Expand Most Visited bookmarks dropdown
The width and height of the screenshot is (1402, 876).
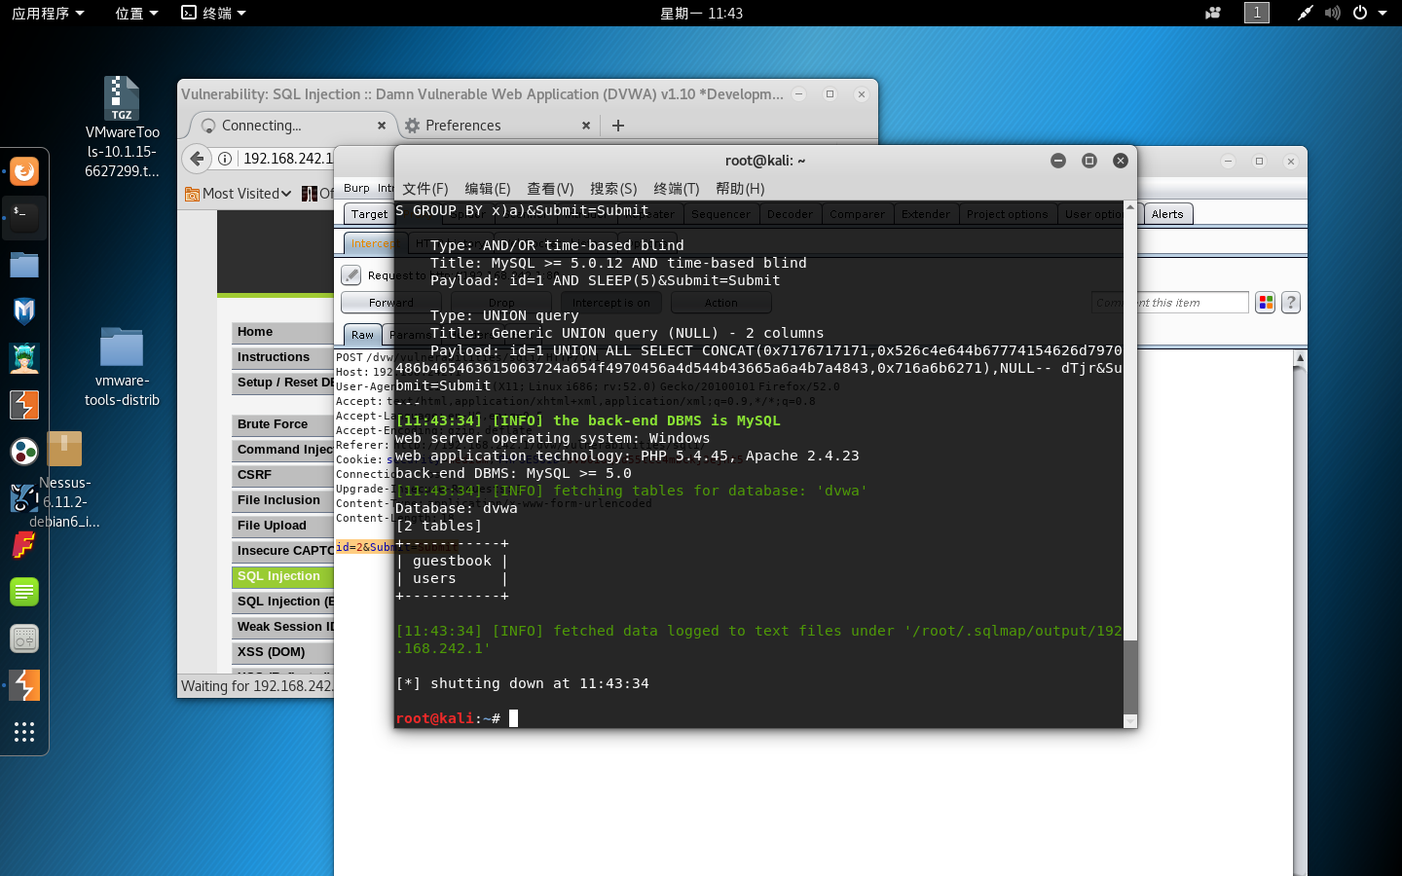[239, 194]
